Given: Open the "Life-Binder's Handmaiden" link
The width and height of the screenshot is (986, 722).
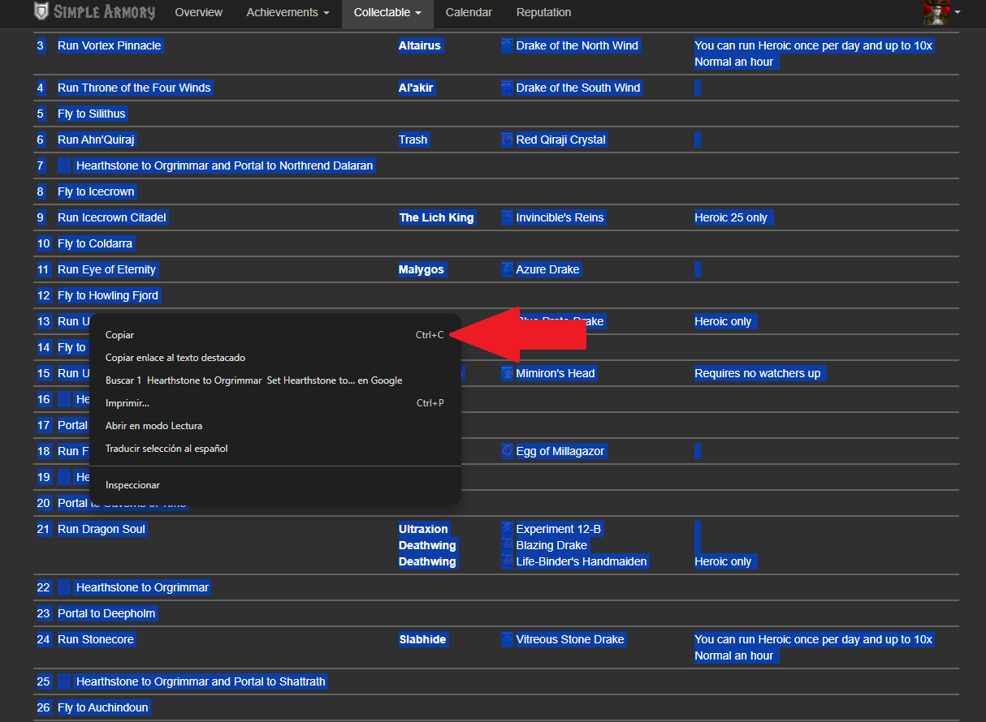Looking at the screenshot, I should coord(582,561).
